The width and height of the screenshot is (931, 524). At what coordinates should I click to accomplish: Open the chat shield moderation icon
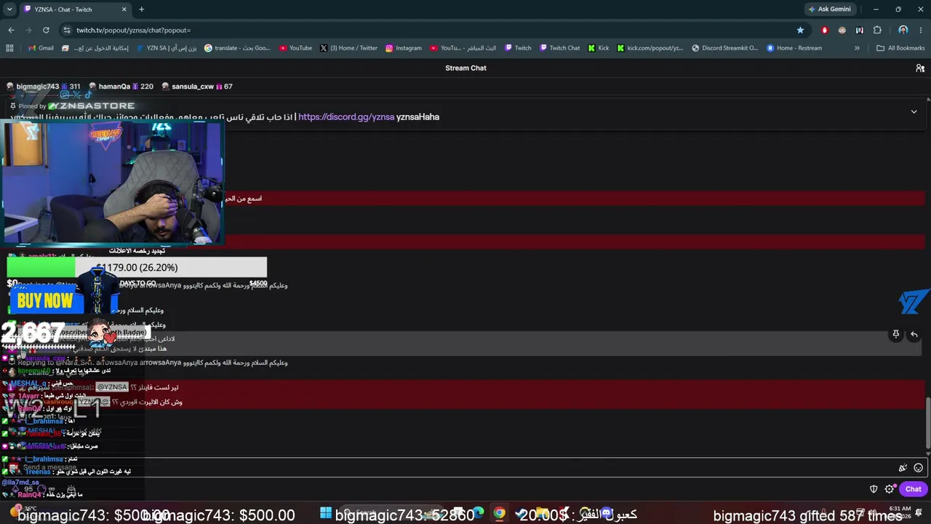[x=874, y=489]
